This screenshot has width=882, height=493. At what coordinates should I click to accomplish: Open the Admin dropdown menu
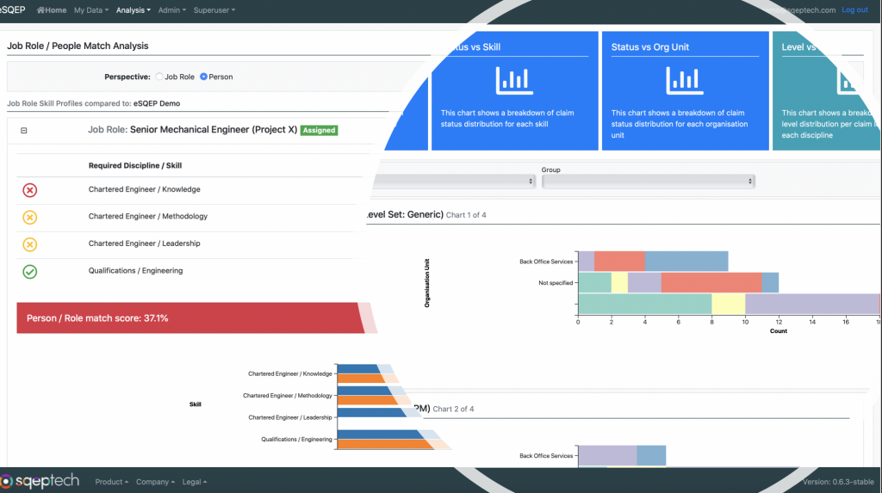pos(172,10)
